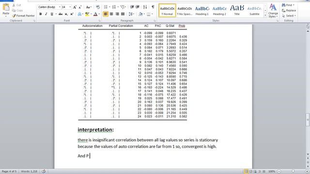This screenshot has height=174, width=310.
Task: Open proofing errors icon in status bar
Action: point(44,172)
